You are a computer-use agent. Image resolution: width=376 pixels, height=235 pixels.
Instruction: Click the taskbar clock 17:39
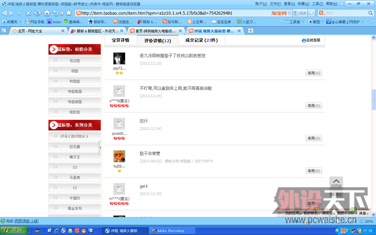[x=368, y=231]
